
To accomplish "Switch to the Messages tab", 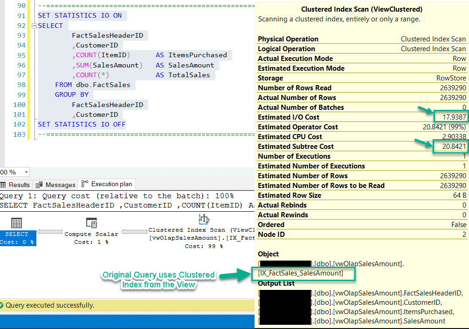I will [55, 185].
